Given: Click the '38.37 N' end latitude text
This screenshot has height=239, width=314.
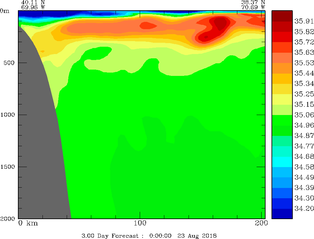Looking at the screenshot, I should [x=253, y=2].
